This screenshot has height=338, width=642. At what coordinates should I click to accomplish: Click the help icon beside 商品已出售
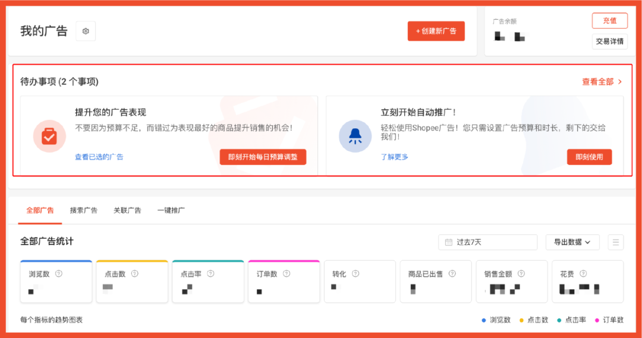452,274
